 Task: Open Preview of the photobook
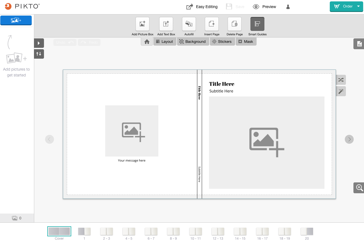coord(264,6)
